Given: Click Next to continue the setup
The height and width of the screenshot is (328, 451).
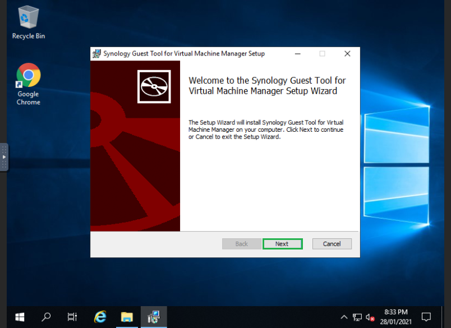Looking at the screenshot, I should point(282,244).
